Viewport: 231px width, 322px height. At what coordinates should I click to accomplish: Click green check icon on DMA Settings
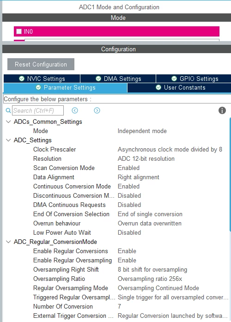98,79
